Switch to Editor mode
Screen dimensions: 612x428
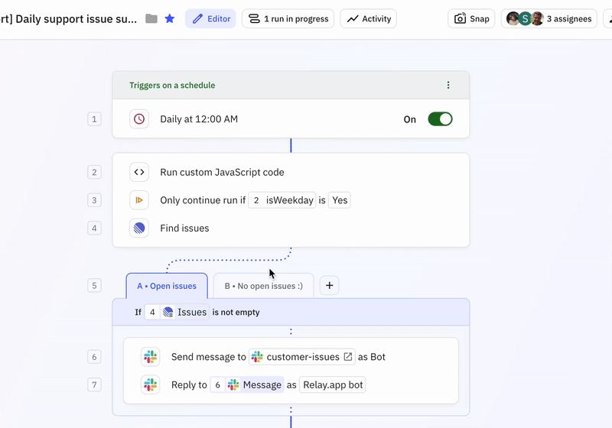[x=210, y=18]
